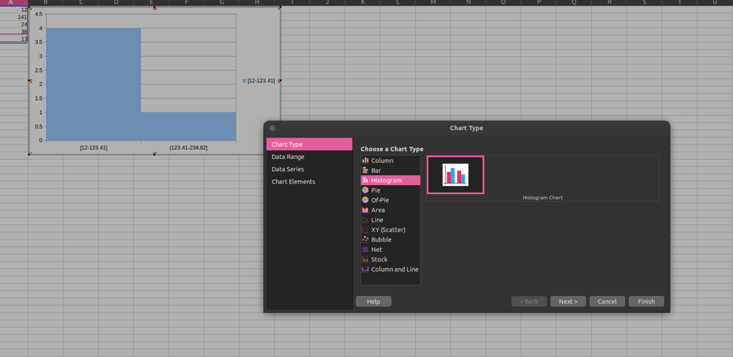
Task: Select the Column chart type icon
Action: click(365, 160)
